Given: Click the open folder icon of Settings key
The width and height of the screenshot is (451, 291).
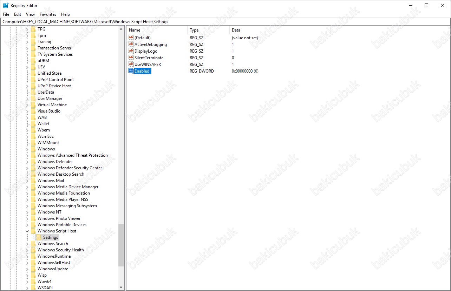Looking at the screenshot, I should pos(39,237).
